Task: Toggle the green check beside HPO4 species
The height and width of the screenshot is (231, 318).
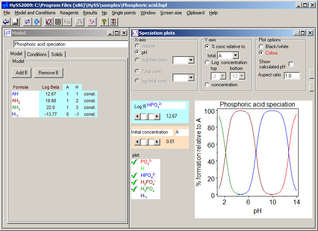Action: [134, 175]
